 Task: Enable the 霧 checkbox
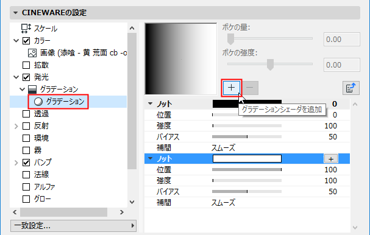[26, 150]
